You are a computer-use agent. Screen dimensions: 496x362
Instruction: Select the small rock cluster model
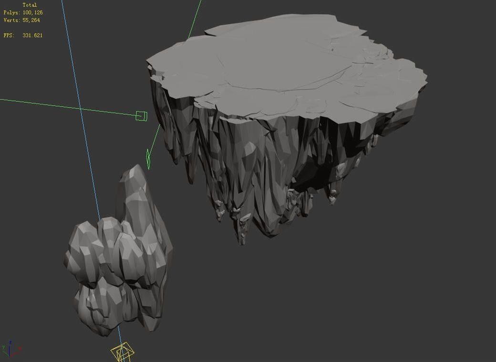(118, 251)
